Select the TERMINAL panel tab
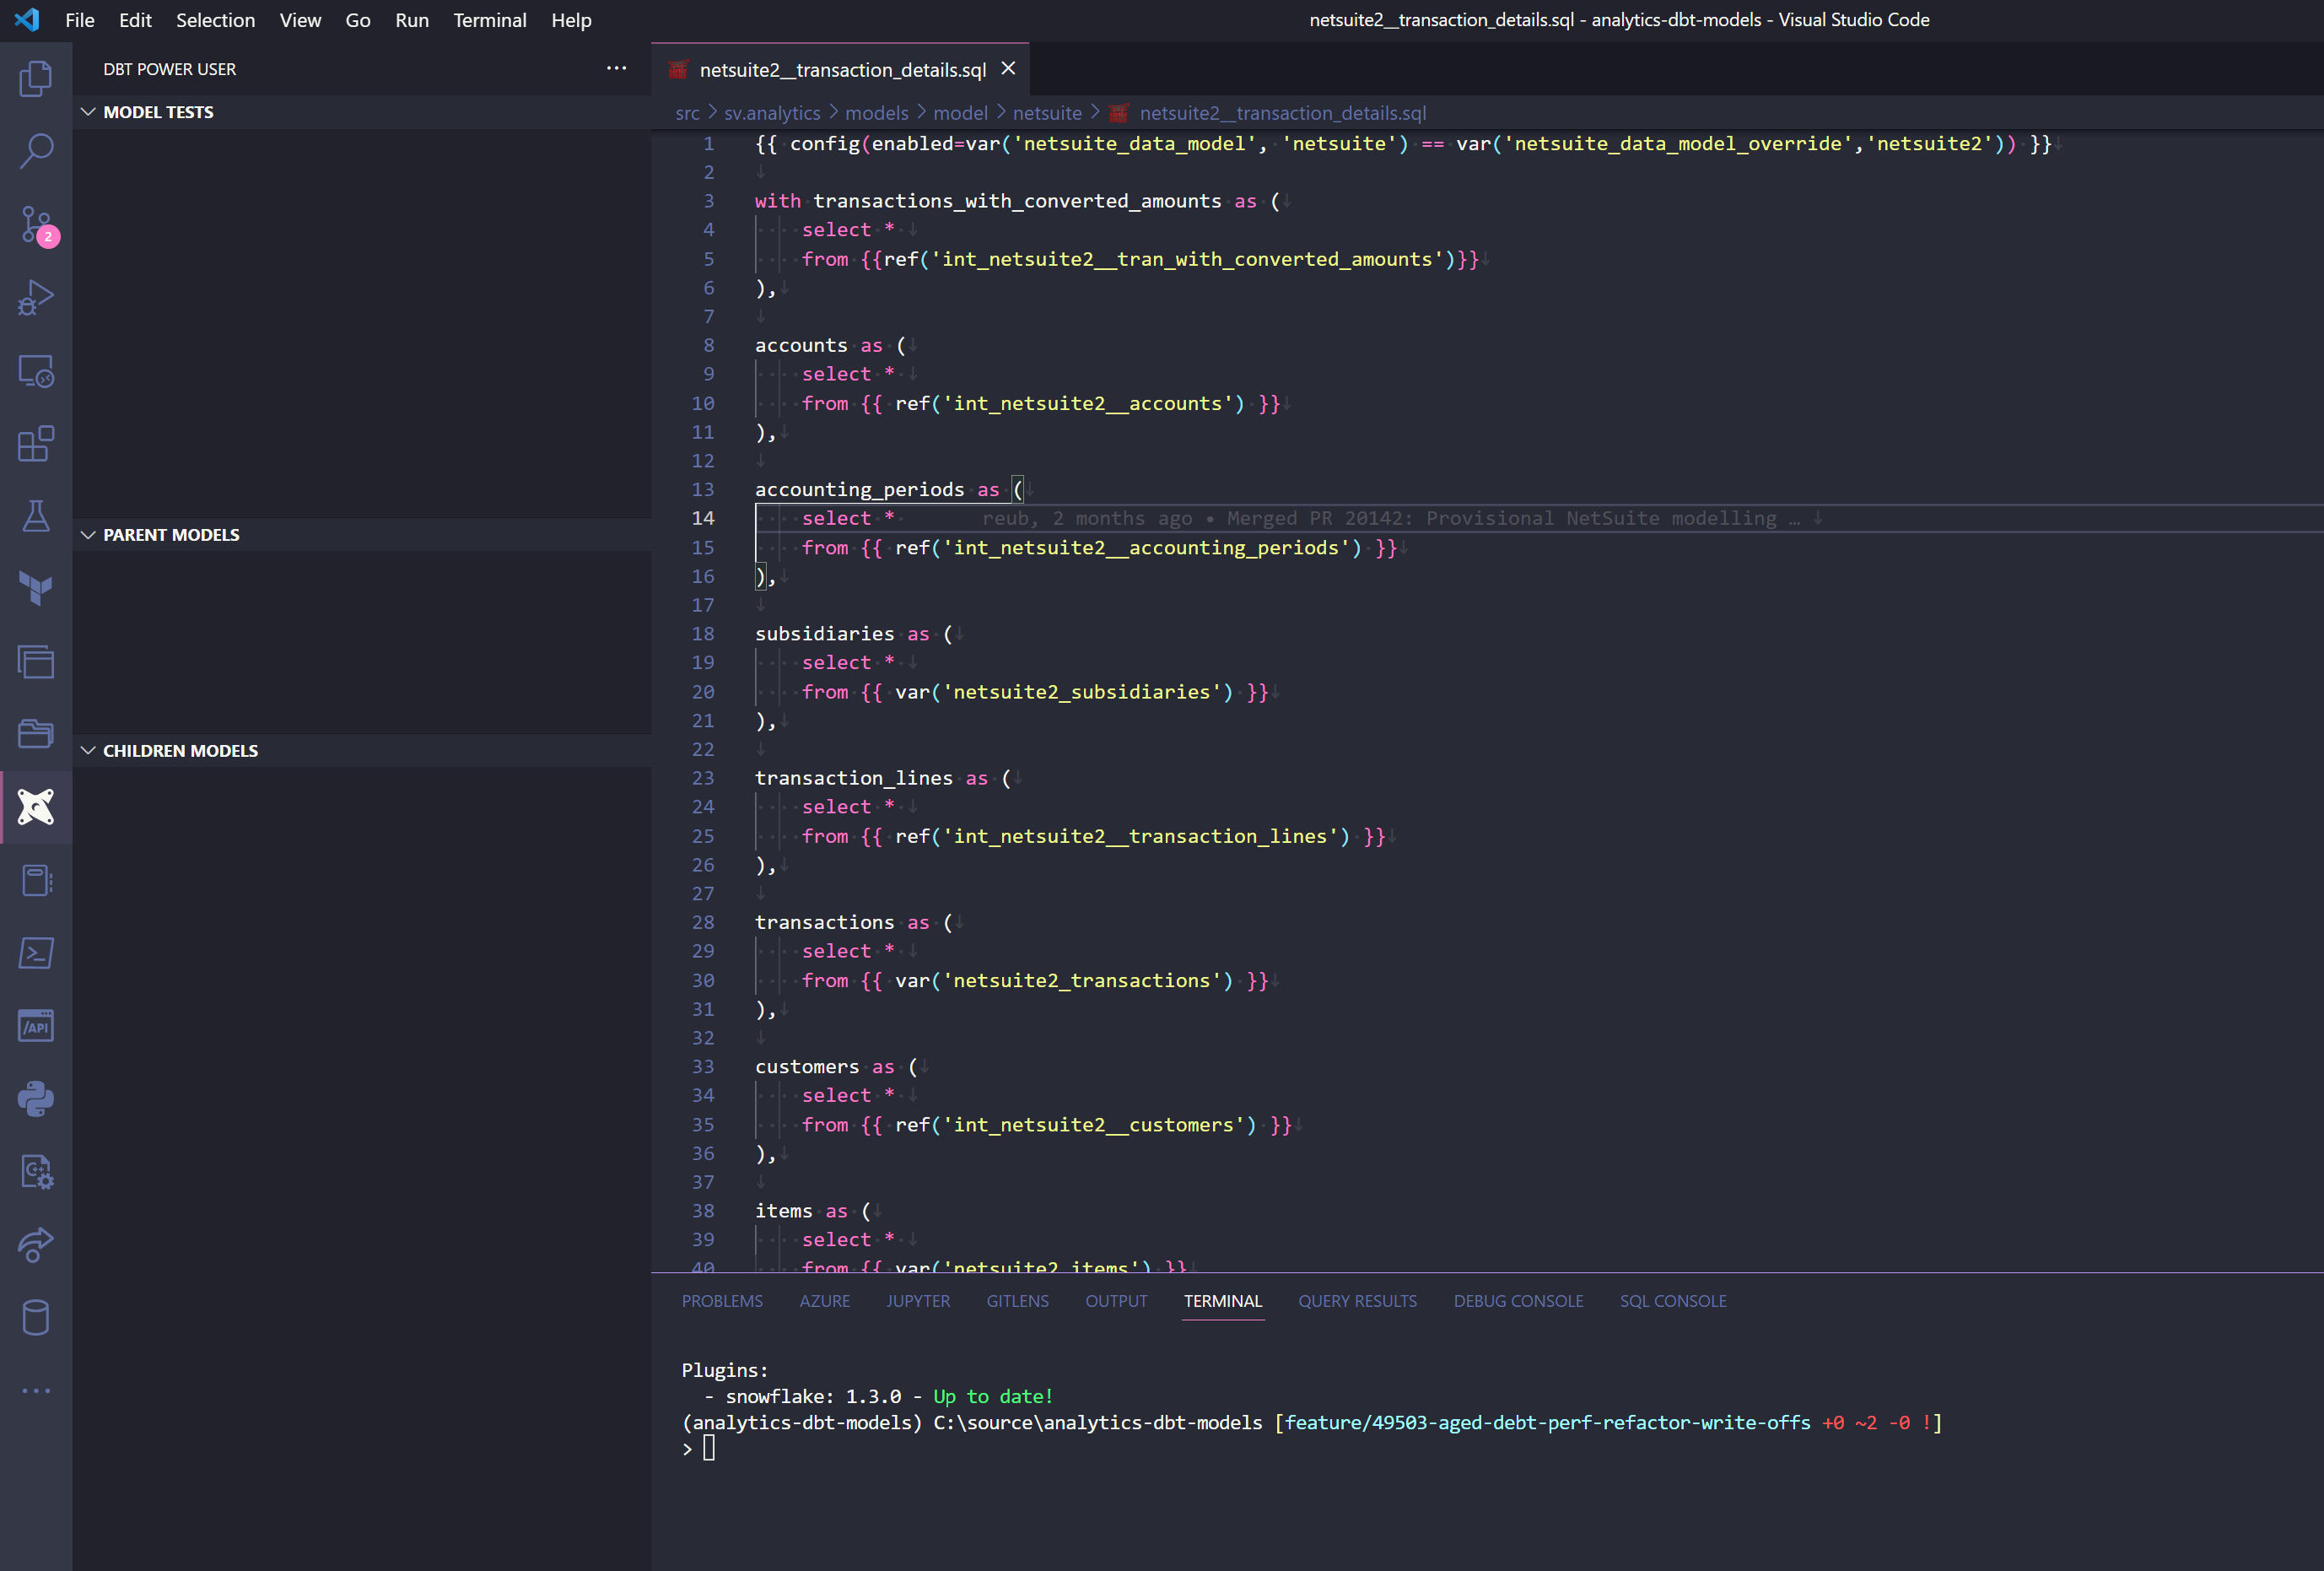Screen dimensions: 2324x1571 pos(1223,1301)
